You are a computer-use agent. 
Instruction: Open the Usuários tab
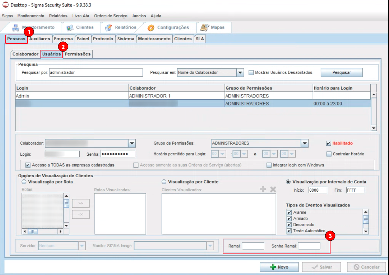tap(51, 54)
